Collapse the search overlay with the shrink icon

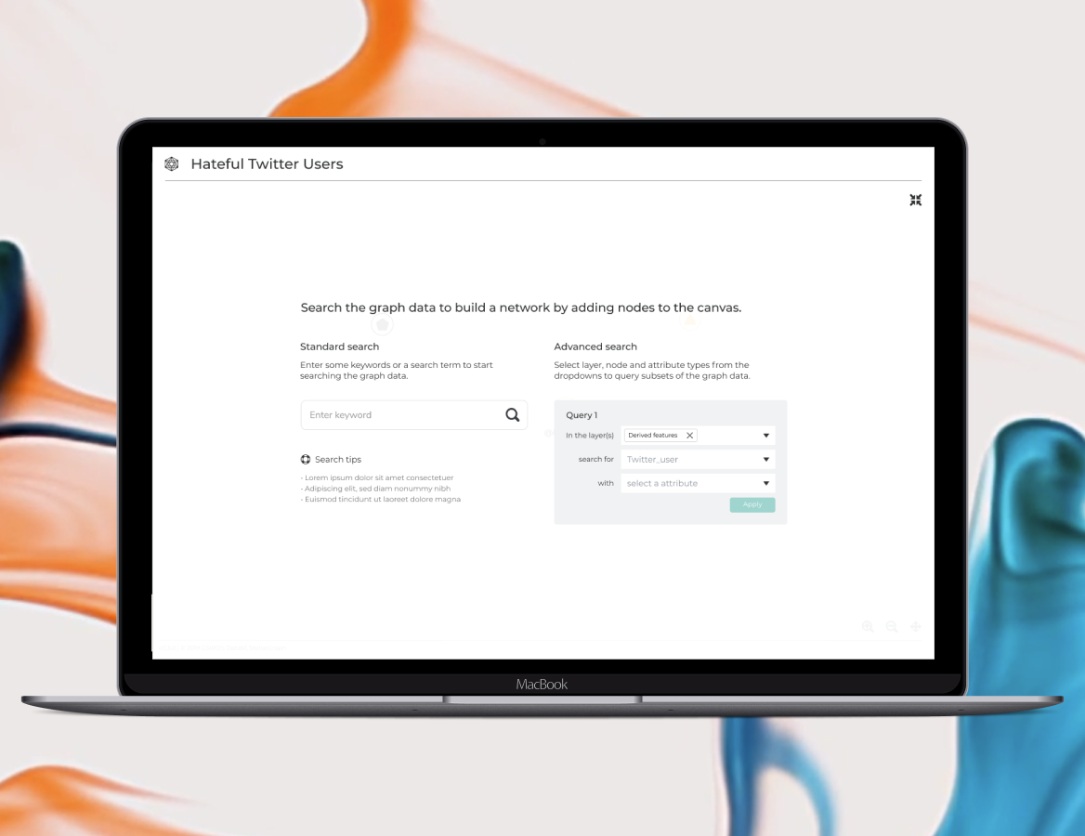(916, 200)
